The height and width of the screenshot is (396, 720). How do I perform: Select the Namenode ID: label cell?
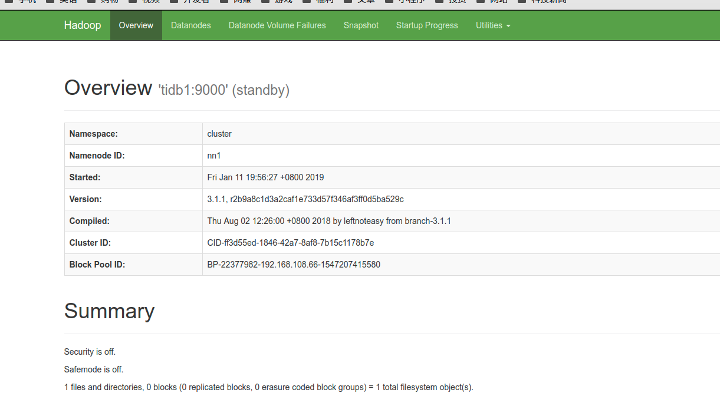[133, 156]
